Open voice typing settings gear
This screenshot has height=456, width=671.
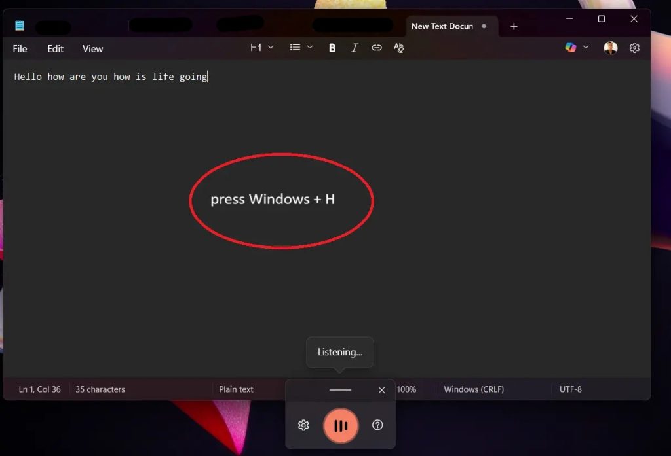click(x=303, y=425)
